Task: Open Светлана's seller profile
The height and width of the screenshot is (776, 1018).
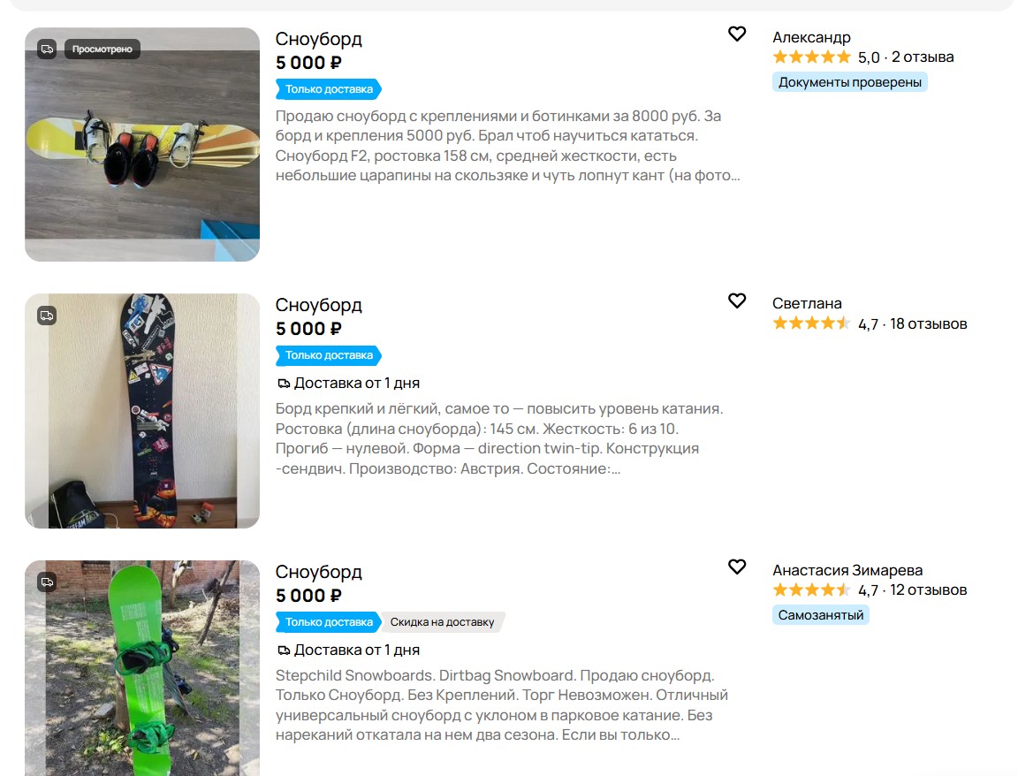Action: [x=807, y=303]
